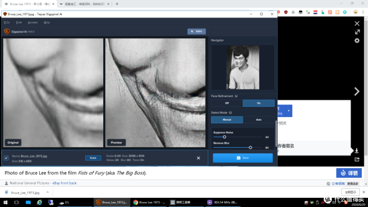The image size is (368, 207).
Task: Expand the blue download size dropdown arrow
Action: [289, 111]
